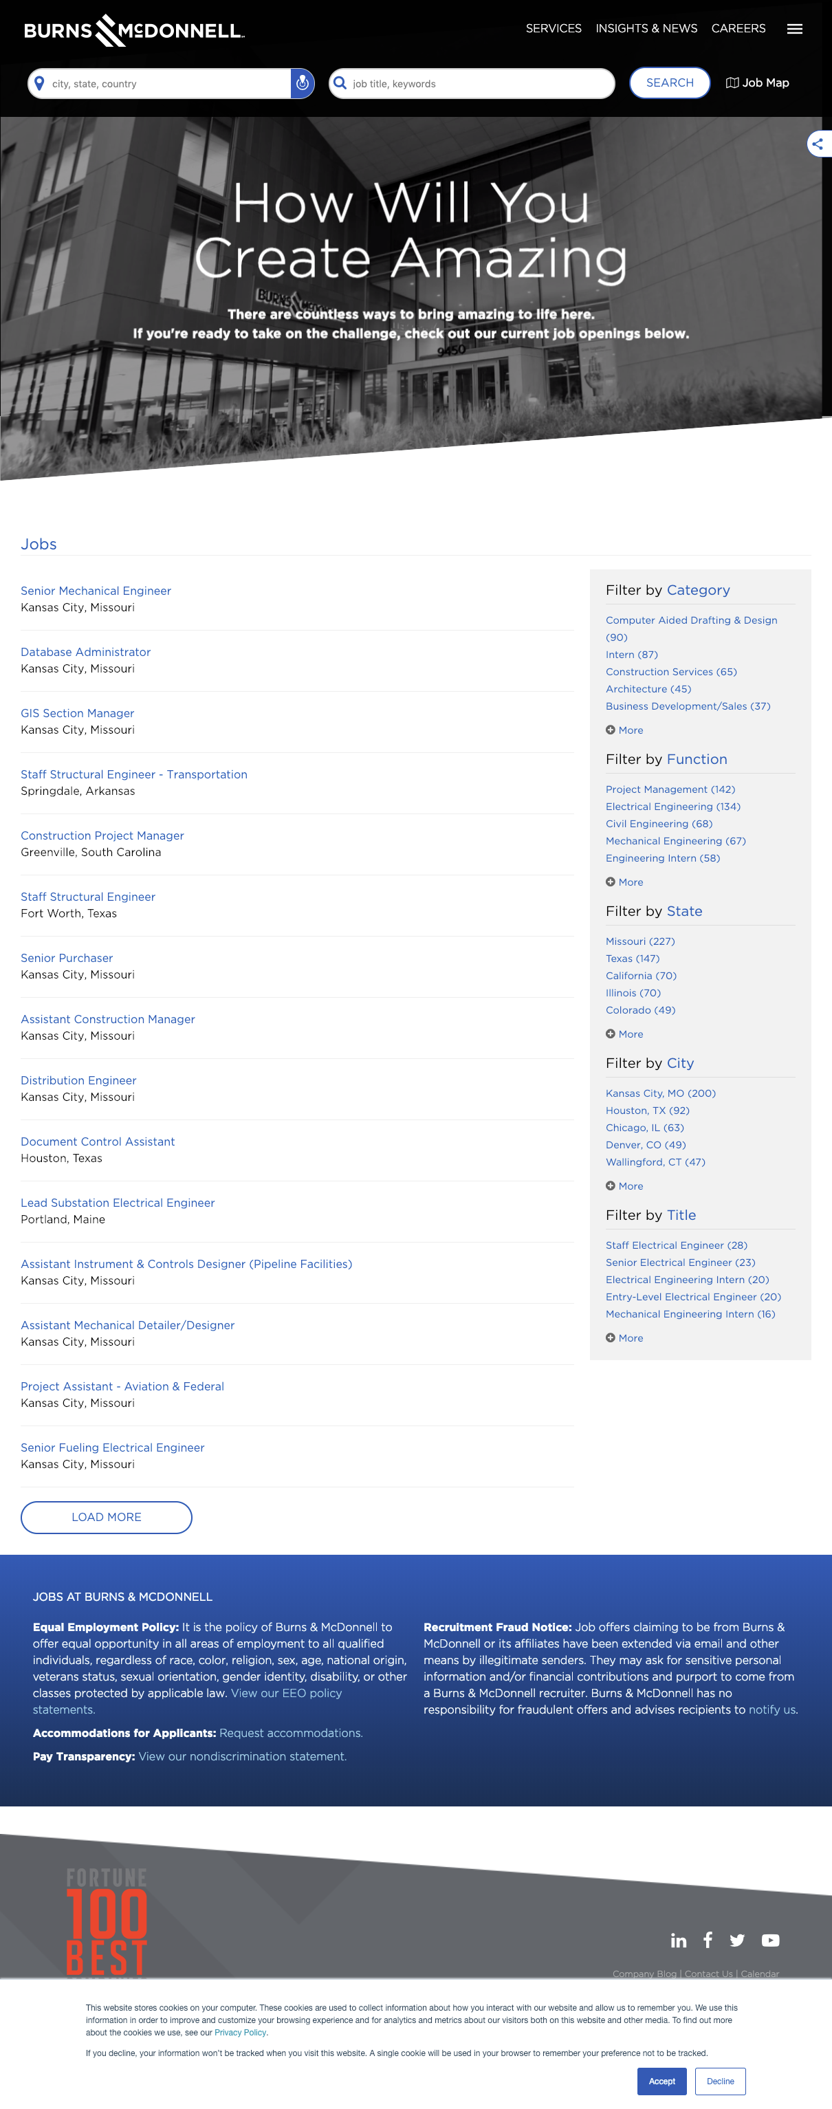The image size is (832, 2109).
Task: Open Construction Project Manager job
Action: (102, 836)
